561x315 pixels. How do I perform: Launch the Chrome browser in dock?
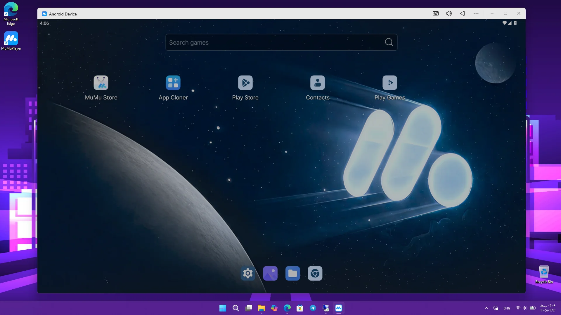[315, 273]
